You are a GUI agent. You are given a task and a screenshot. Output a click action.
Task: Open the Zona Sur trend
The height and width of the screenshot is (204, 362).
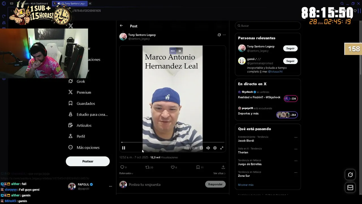[244, 176]
